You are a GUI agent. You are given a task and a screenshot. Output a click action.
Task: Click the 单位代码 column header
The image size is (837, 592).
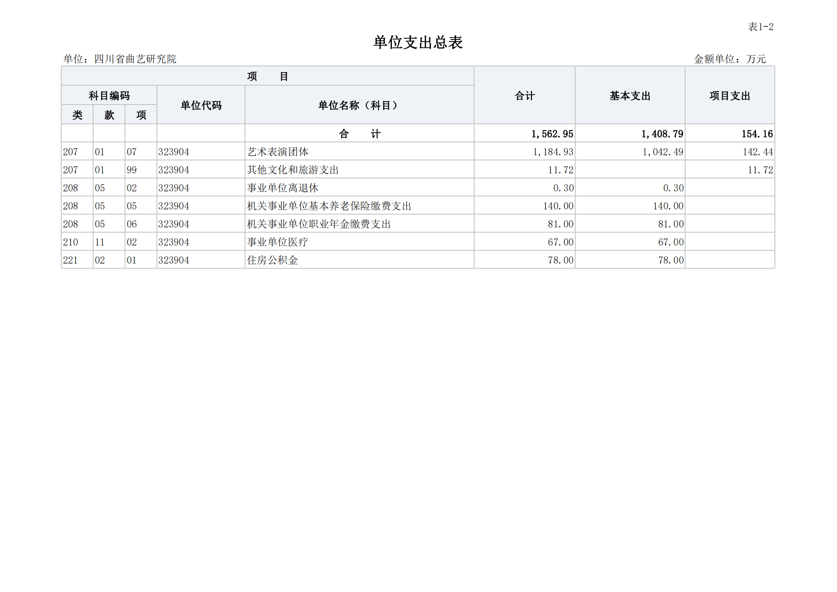201,105
